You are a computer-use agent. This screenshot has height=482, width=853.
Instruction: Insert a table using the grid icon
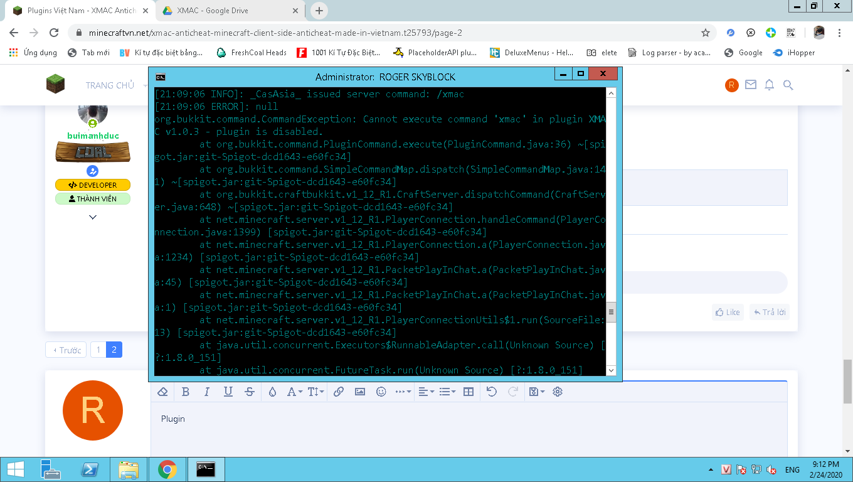pyautogui.click(x=468, y=392)
